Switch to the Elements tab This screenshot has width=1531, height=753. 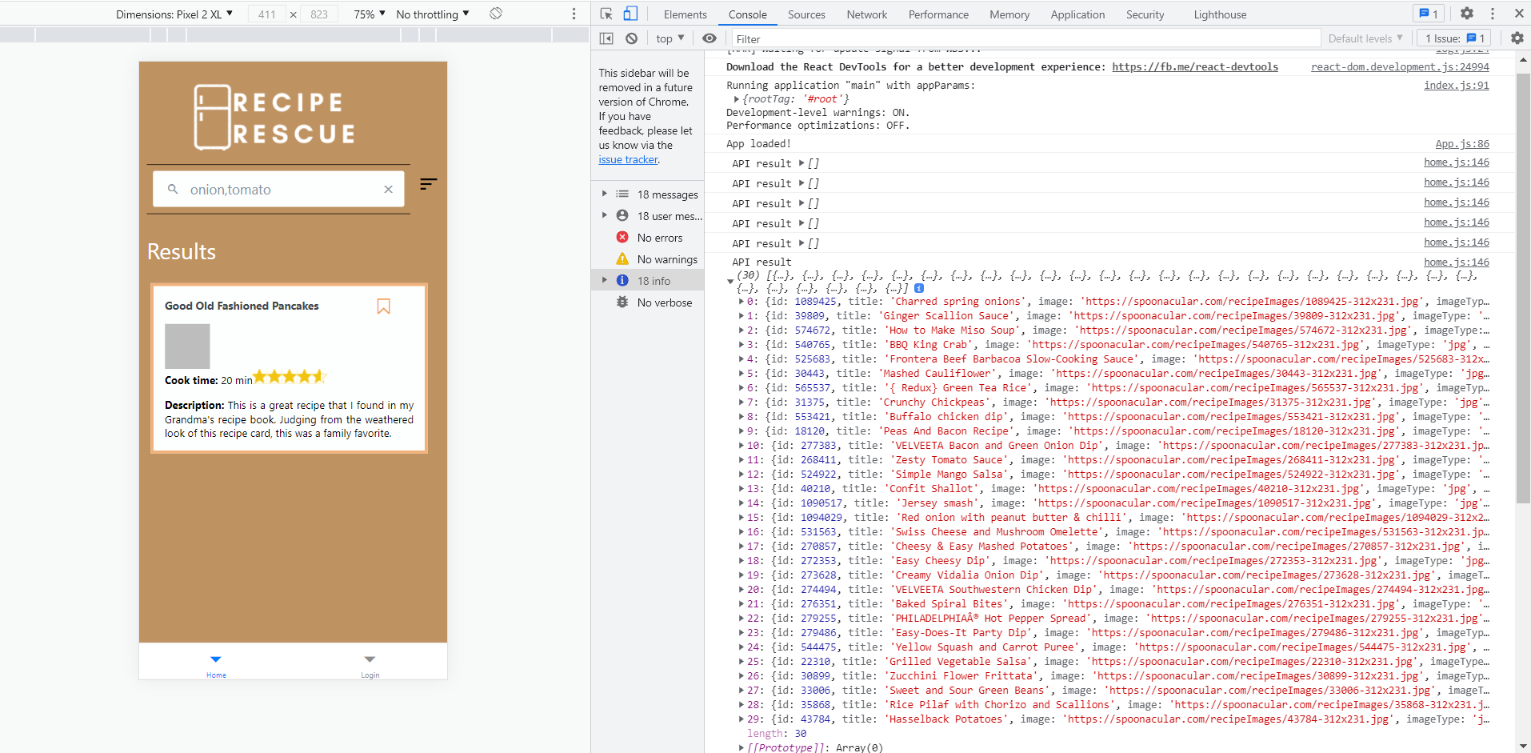tap(685, 14)
